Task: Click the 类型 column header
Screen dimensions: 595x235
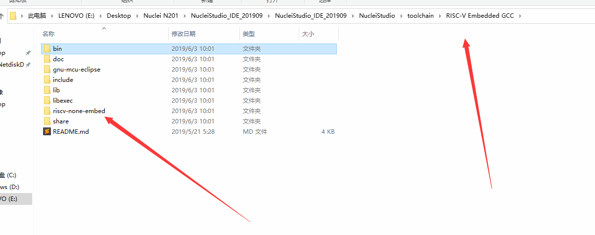Action: (x=248, y=34)
